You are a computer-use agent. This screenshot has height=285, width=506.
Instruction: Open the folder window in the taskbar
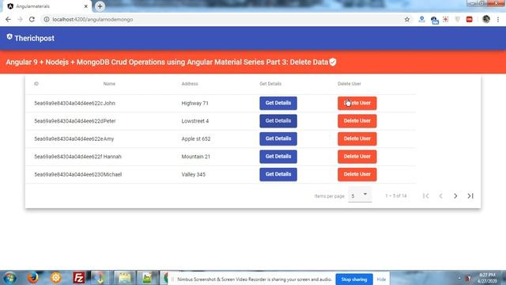point(125,278)
